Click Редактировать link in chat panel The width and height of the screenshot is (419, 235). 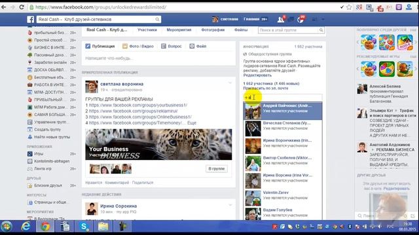click(x=396, y=189)
